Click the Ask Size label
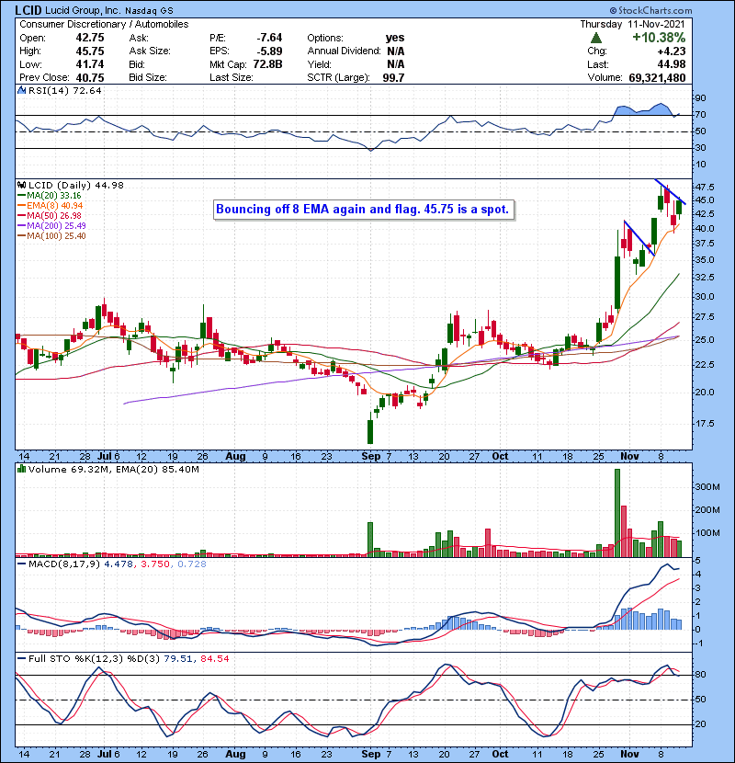Image resolution: width=735 pixels, height=763 pixels. [x=150, y=51]
